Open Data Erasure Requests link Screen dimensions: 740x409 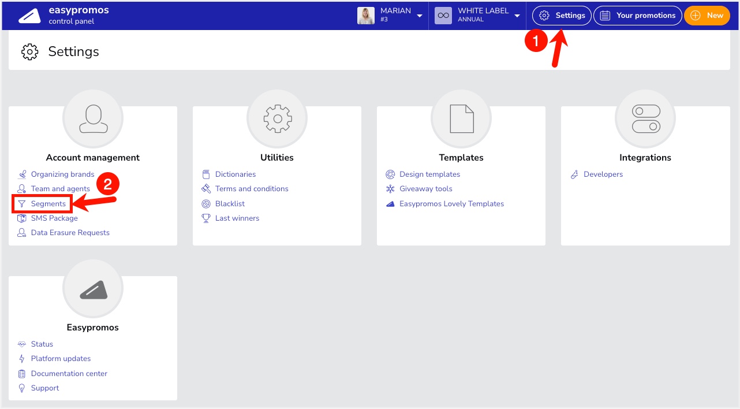coord(70,232)
